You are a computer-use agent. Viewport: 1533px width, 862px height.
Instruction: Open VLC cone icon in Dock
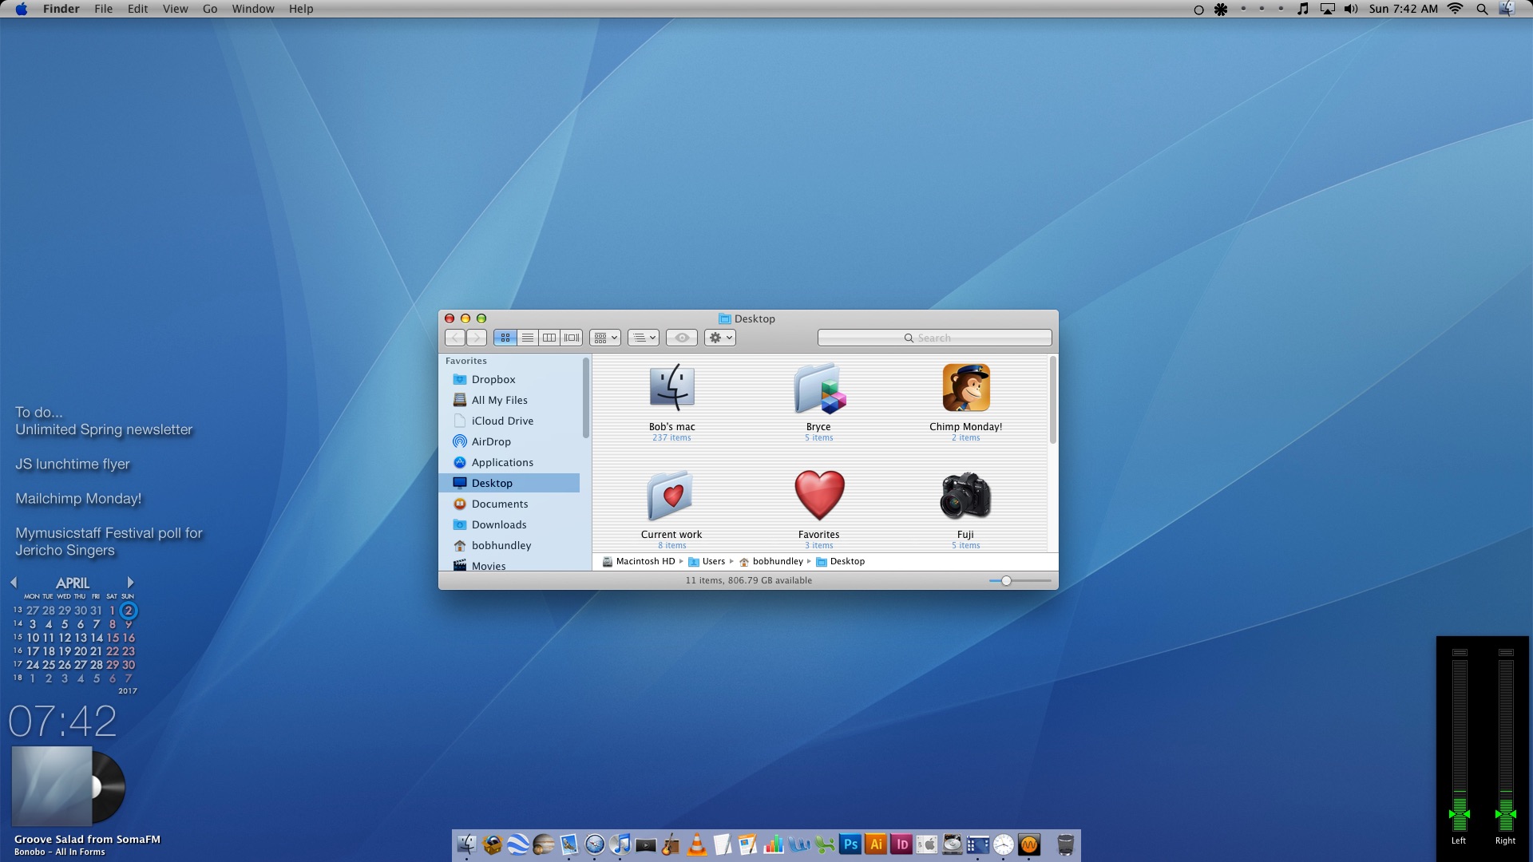(x=697, y=844)
